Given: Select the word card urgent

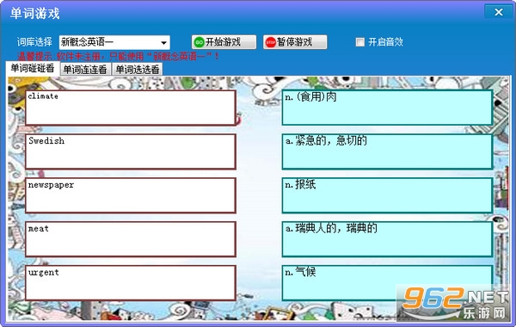Looking at the screenshot, I should [131, 283].
